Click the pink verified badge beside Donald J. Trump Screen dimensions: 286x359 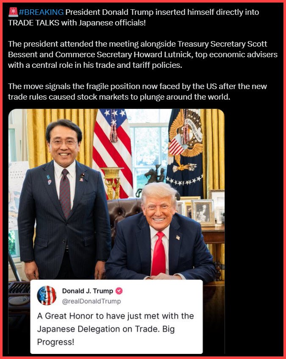119,291
